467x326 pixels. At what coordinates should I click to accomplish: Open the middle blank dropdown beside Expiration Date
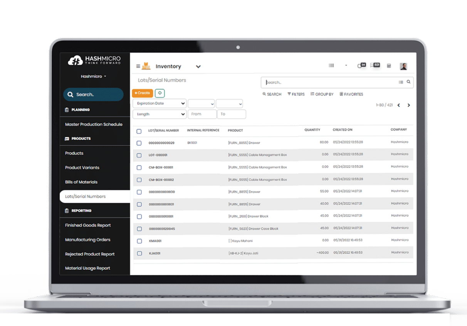[201, 104]
